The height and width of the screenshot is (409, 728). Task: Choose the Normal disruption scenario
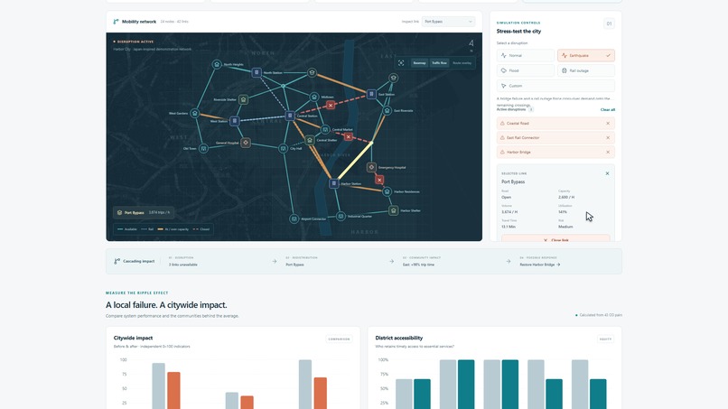[x=526, y=55]
